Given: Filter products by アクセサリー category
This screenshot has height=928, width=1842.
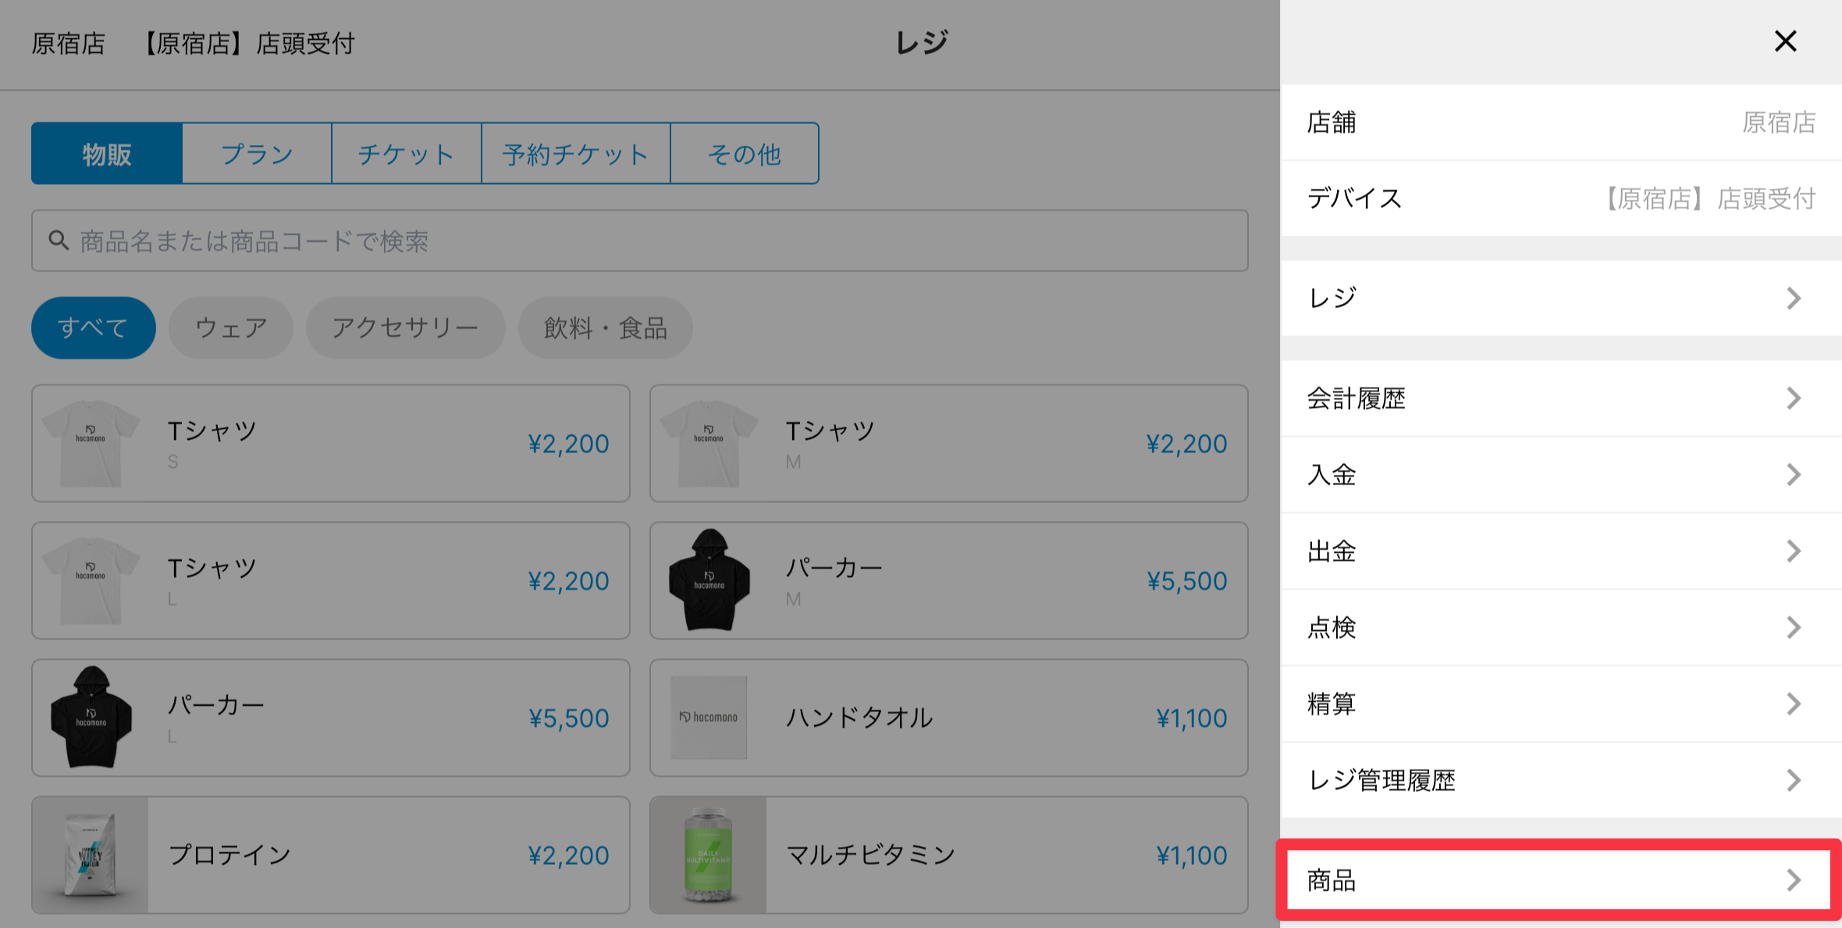Looking at the screenshot, I should 405,328.
